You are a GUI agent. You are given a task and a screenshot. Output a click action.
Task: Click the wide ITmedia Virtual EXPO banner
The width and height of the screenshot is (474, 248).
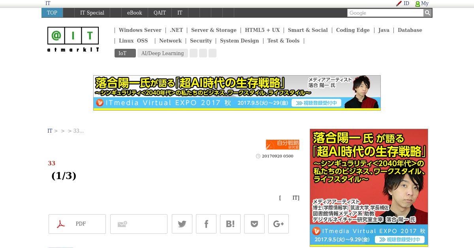coord(237,93)
